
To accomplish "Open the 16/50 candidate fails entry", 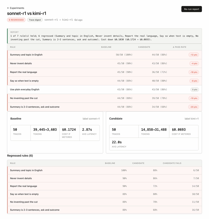I will point(195,210).
